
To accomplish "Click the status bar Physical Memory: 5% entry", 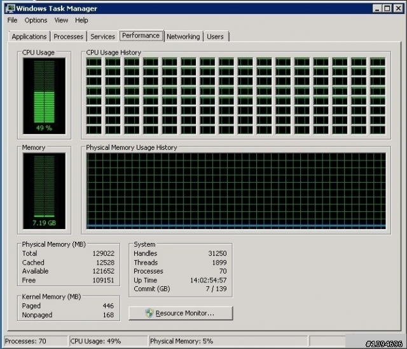I will pyautogui.click(x=228, y=341).
